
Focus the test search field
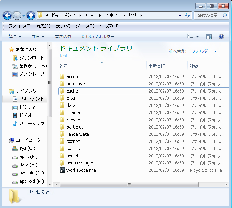point(211,15)
